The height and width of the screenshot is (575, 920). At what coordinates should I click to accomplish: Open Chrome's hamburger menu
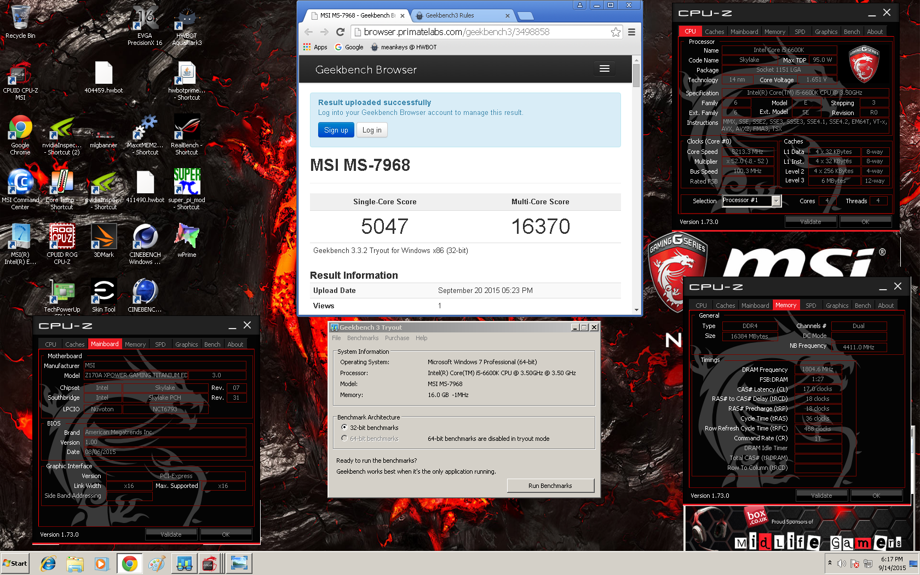click(631, 32)
